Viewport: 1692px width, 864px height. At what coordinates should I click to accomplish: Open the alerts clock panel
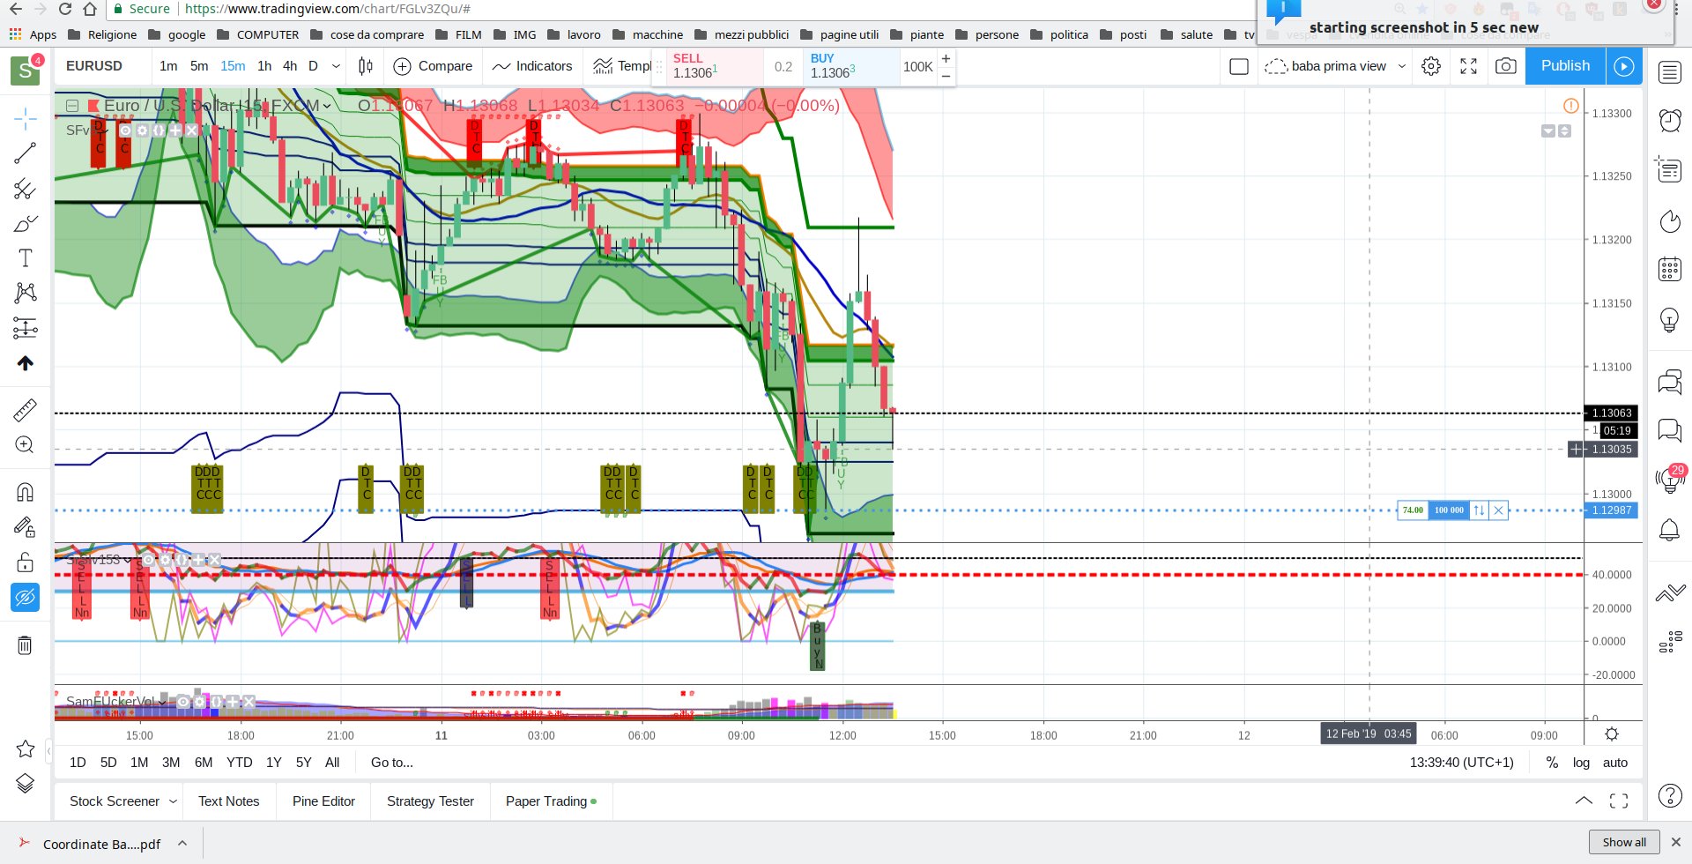click(1670, 120)
